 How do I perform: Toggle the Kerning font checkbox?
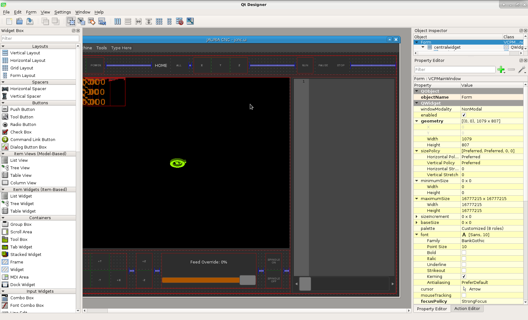[x=464, y=276]
